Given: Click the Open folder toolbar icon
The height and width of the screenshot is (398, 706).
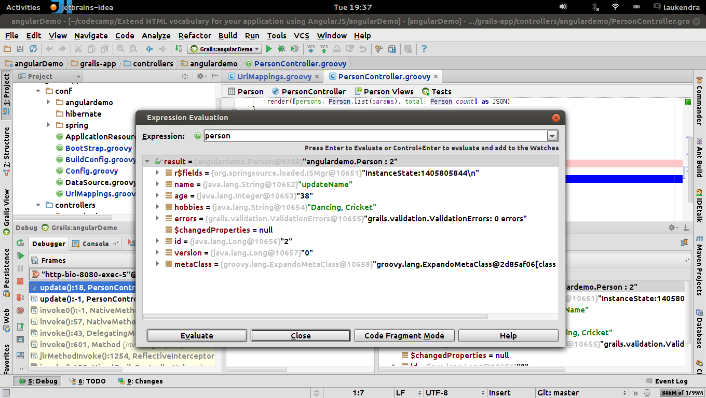Looking at the screenshot, I should (x=7, y=49).
